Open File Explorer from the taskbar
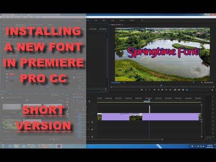This screenshot has height=162, width=216. pyautogui.click(x=17, y=146)
